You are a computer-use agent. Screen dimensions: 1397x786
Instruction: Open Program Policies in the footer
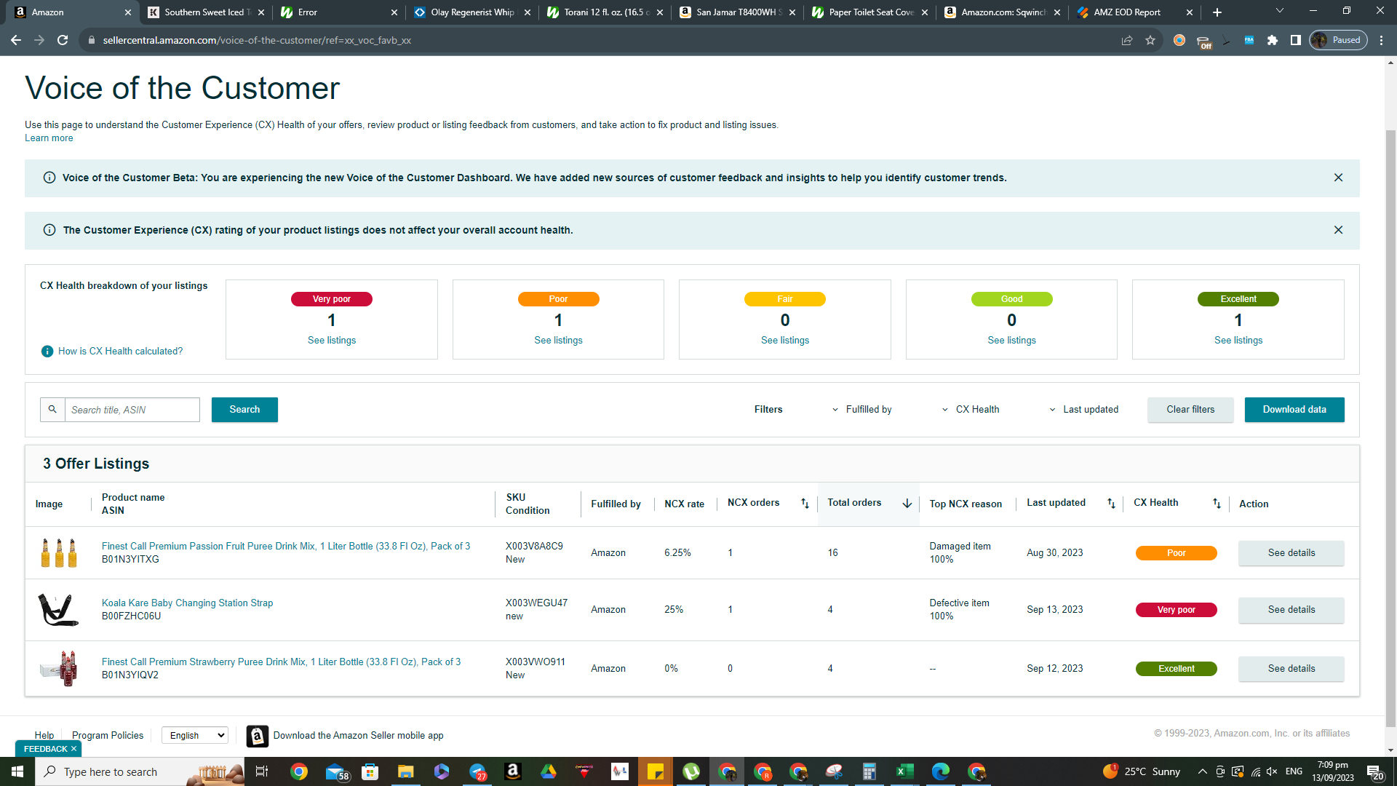tap(108, 736)
